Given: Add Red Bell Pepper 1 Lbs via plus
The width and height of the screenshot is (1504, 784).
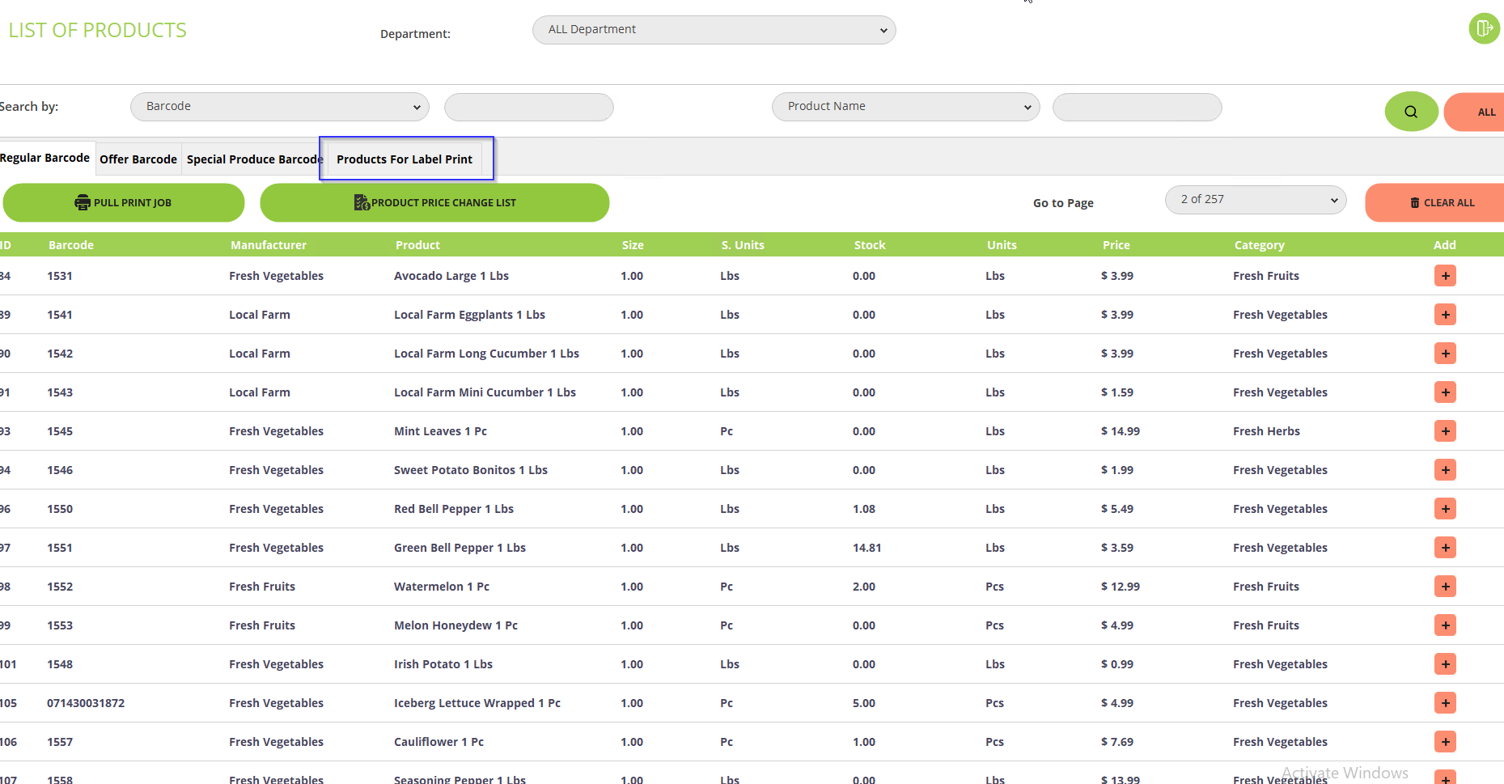Looking at the screenshot, I should 1445,509.
